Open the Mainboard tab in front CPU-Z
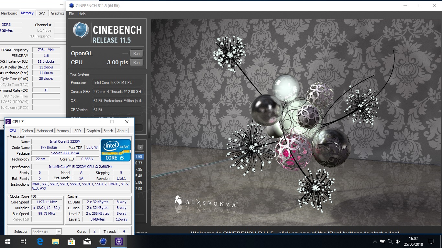 [x=45, y=131]
